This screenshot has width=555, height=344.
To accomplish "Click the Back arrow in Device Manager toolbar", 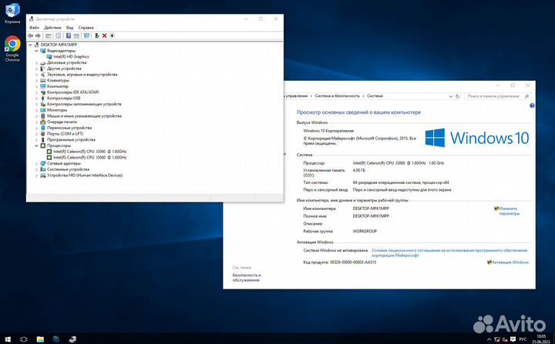I will click(x=30, y=35).
